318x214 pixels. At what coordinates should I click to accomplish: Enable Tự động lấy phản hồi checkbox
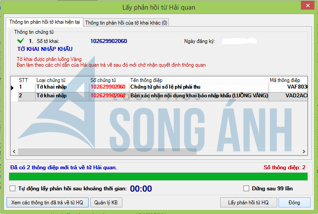(x=13, y=189)
